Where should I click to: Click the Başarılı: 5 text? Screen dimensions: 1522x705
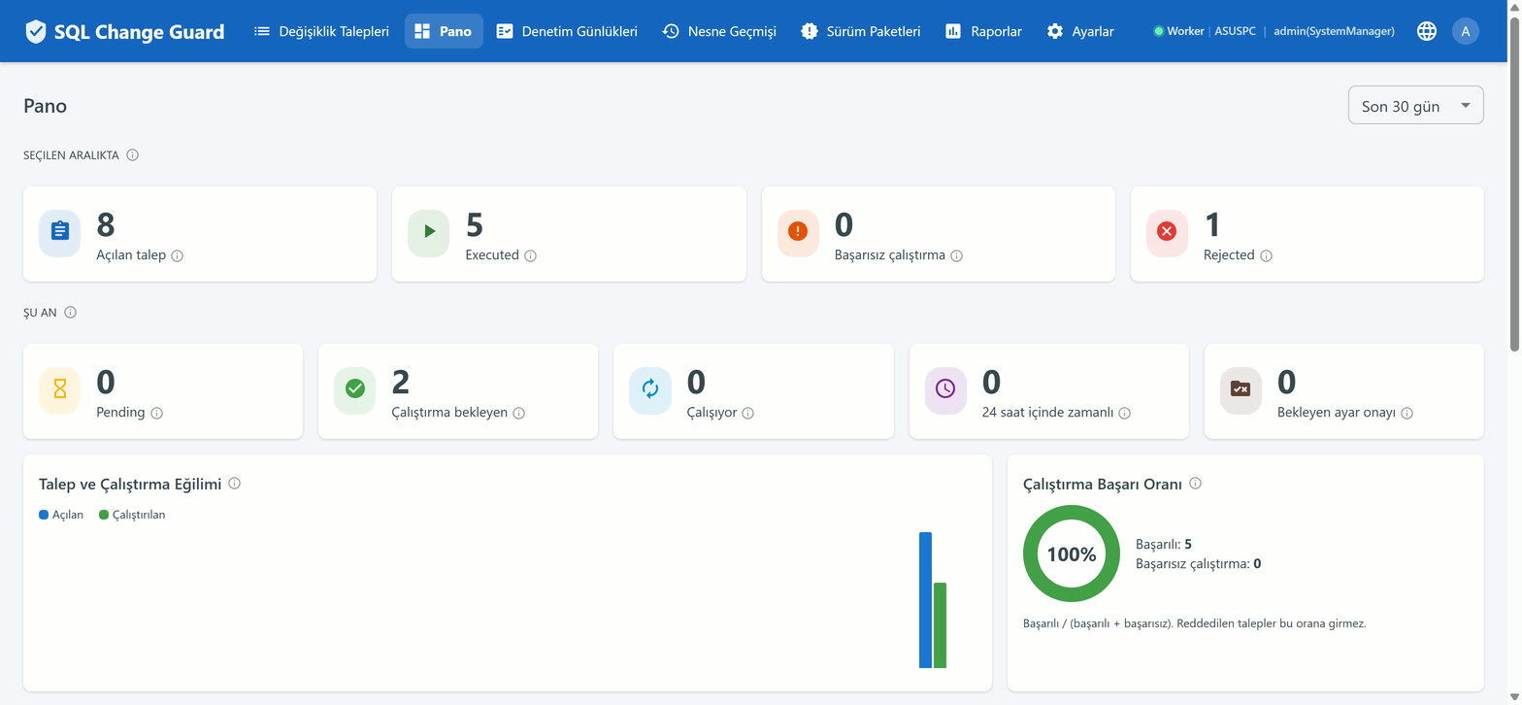click(x=1164, y=545)
